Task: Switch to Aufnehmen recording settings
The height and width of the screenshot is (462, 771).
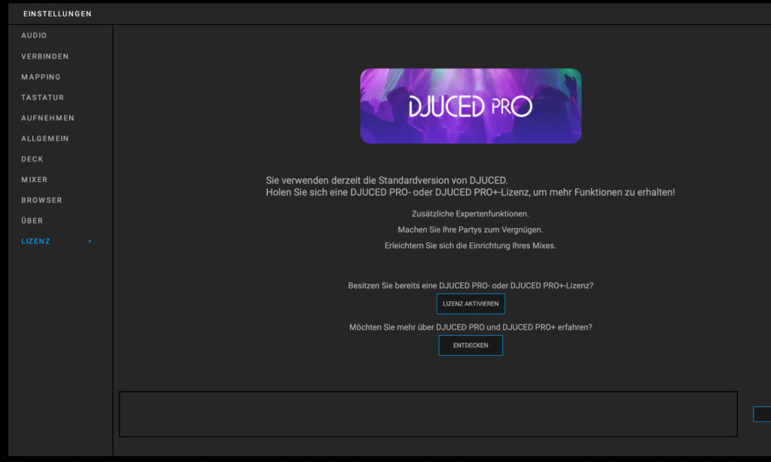Action: [47, 118]
